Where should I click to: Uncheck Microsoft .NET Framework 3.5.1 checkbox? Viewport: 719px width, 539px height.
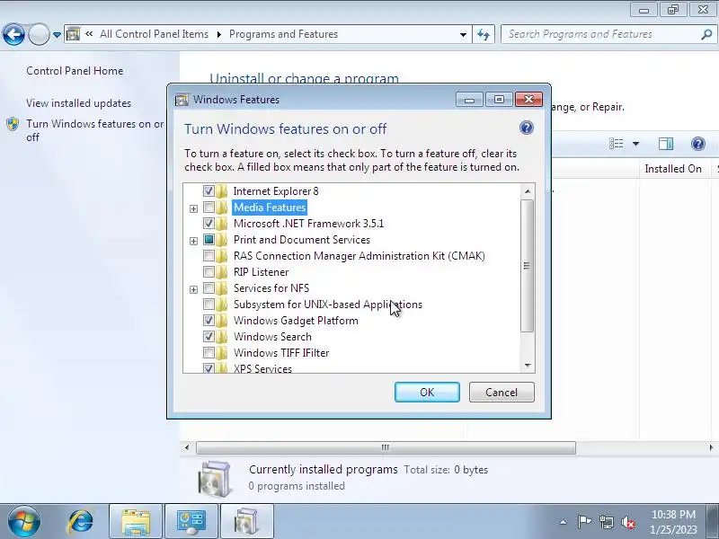coord(209,223)
